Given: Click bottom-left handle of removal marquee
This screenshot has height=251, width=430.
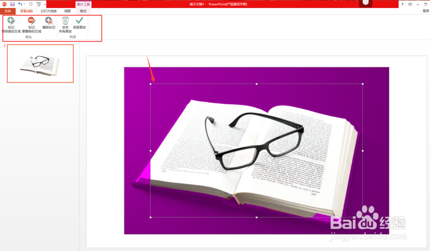Looking at the screenshot, I should point(150,217).
